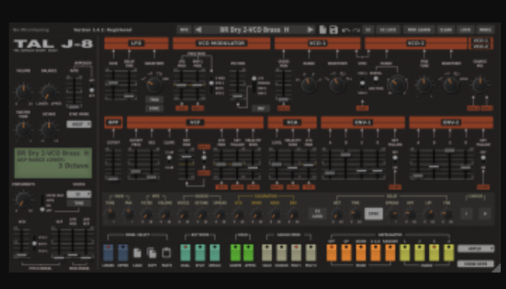Click the rightmost top bar button
The width and height of the screenshot is (506, 289).
[485, 30]
